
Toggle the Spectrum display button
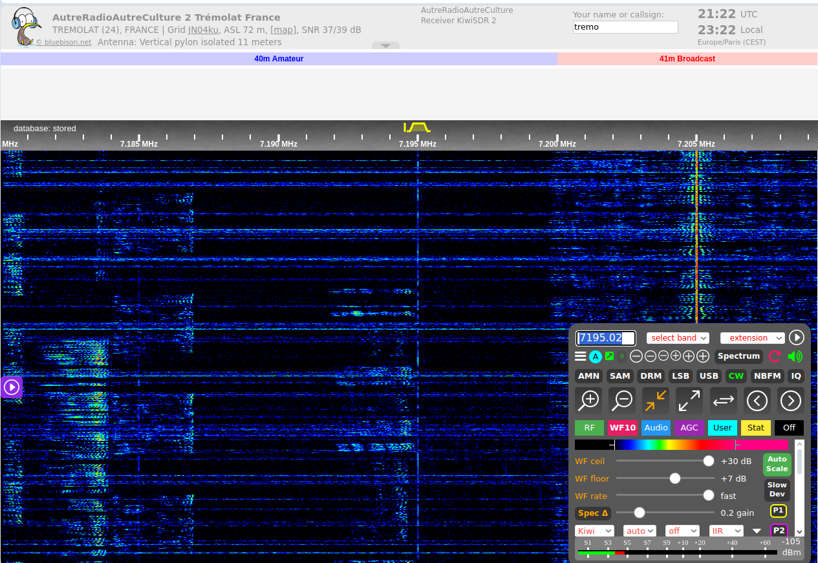[738, 356]
